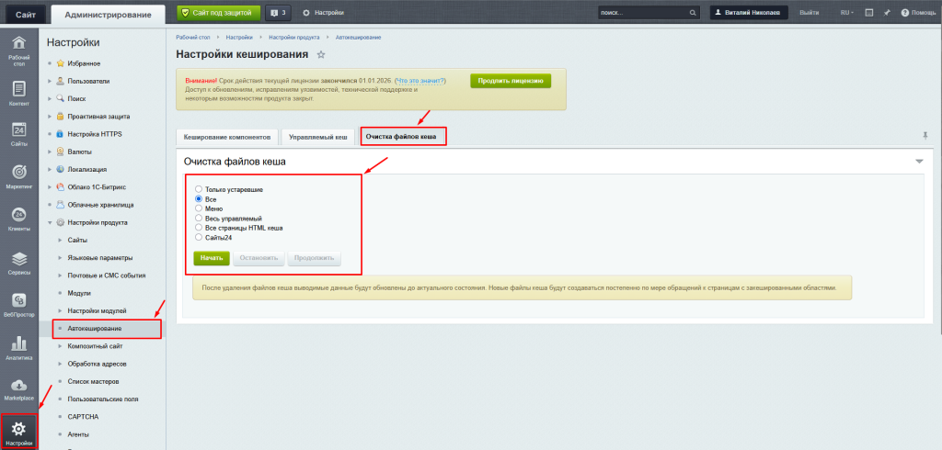Open the notifications counter showing 3
This screenshot has width=942, height=450.
click(278, 13)
